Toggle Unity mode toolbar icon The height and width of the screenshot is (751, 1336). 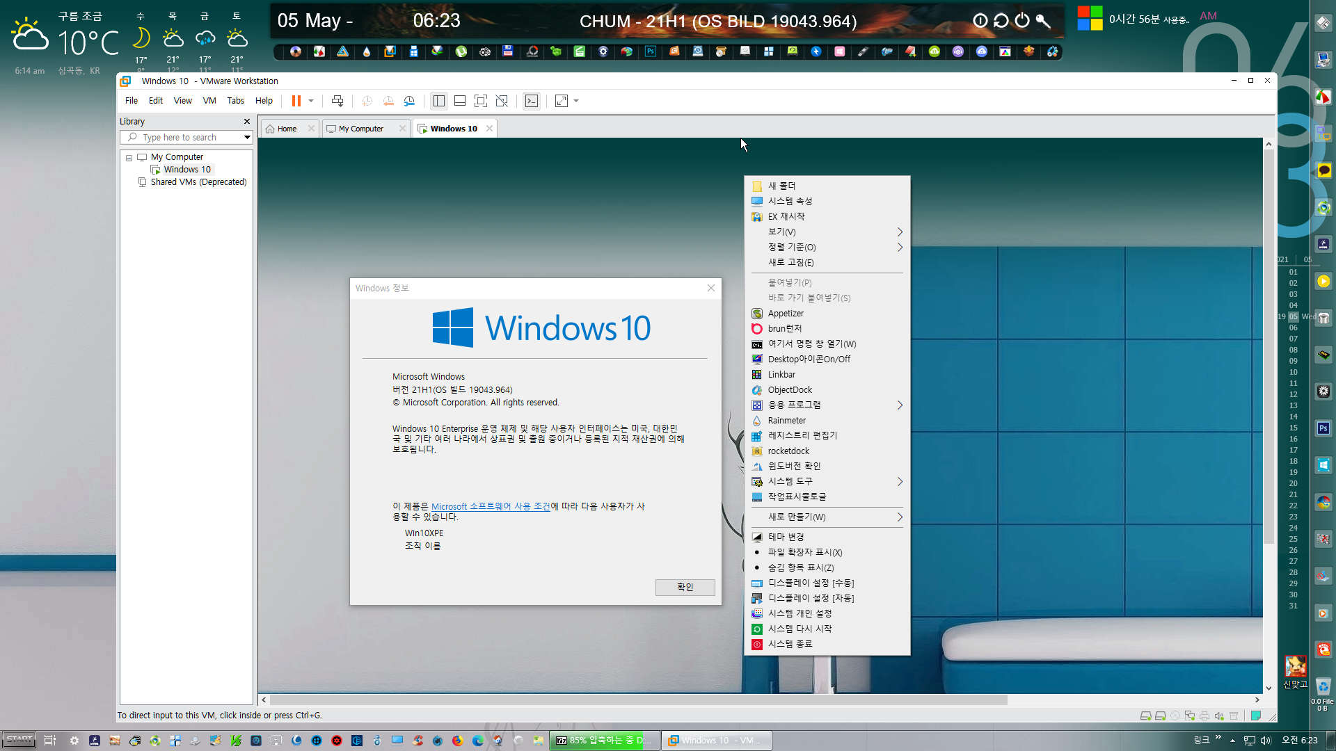point(502,101)
